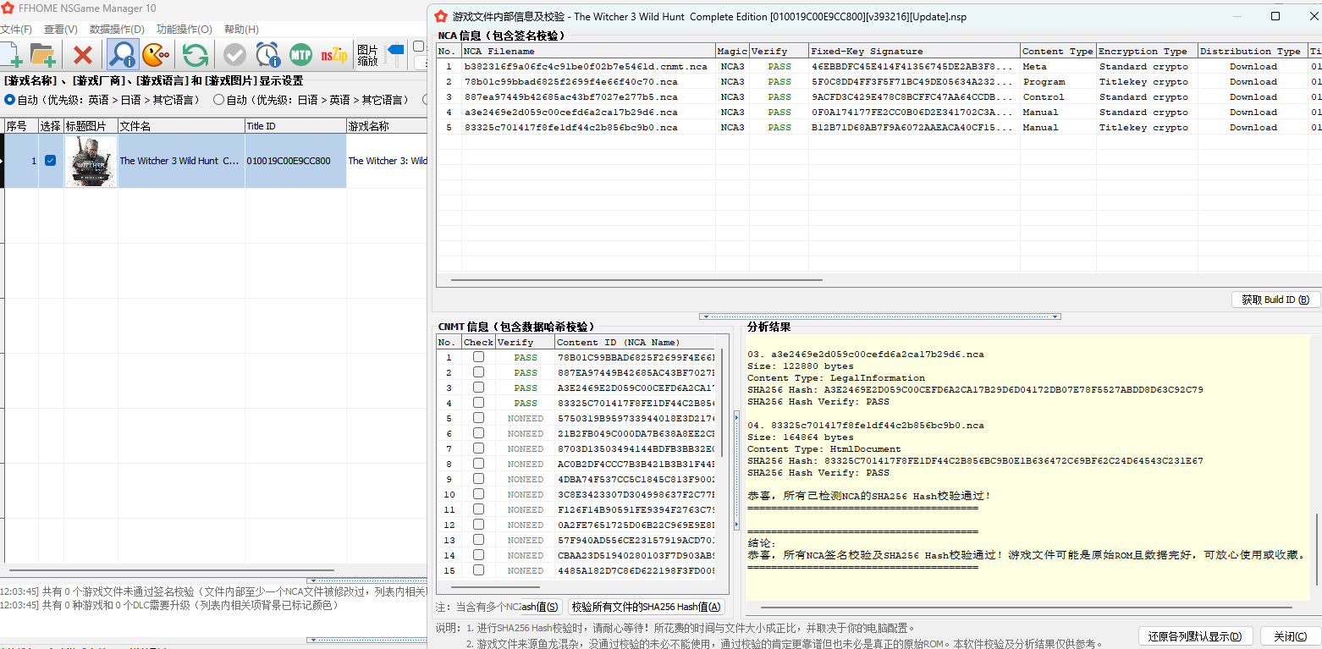Click the add file icon in main toolbar
This screenshot has width=1322, height=649.
11,55
